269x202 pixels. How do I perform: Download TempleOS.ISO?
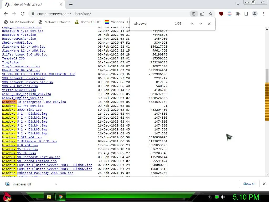(13, 58)
